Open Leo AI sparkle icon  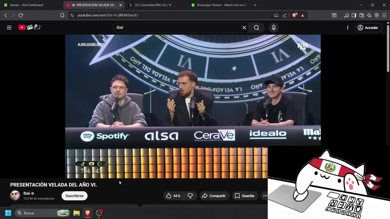tap(369, 15)
